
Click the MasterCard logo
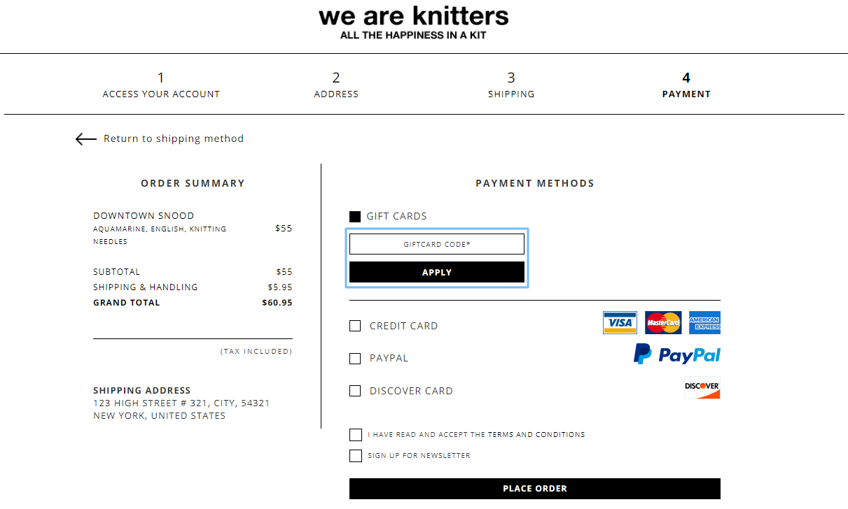[663, 323]
